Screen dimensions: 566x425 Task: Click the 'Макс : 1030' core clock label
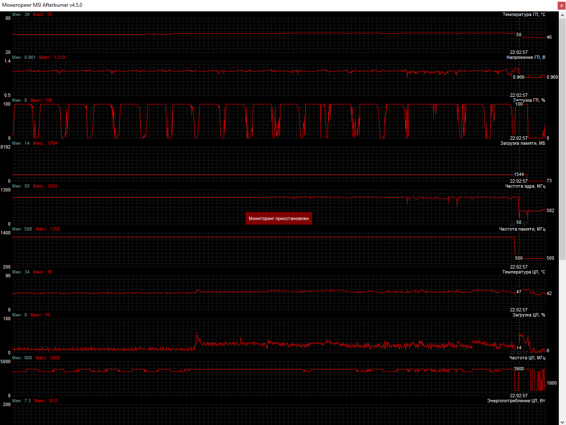tap(45, 186)
